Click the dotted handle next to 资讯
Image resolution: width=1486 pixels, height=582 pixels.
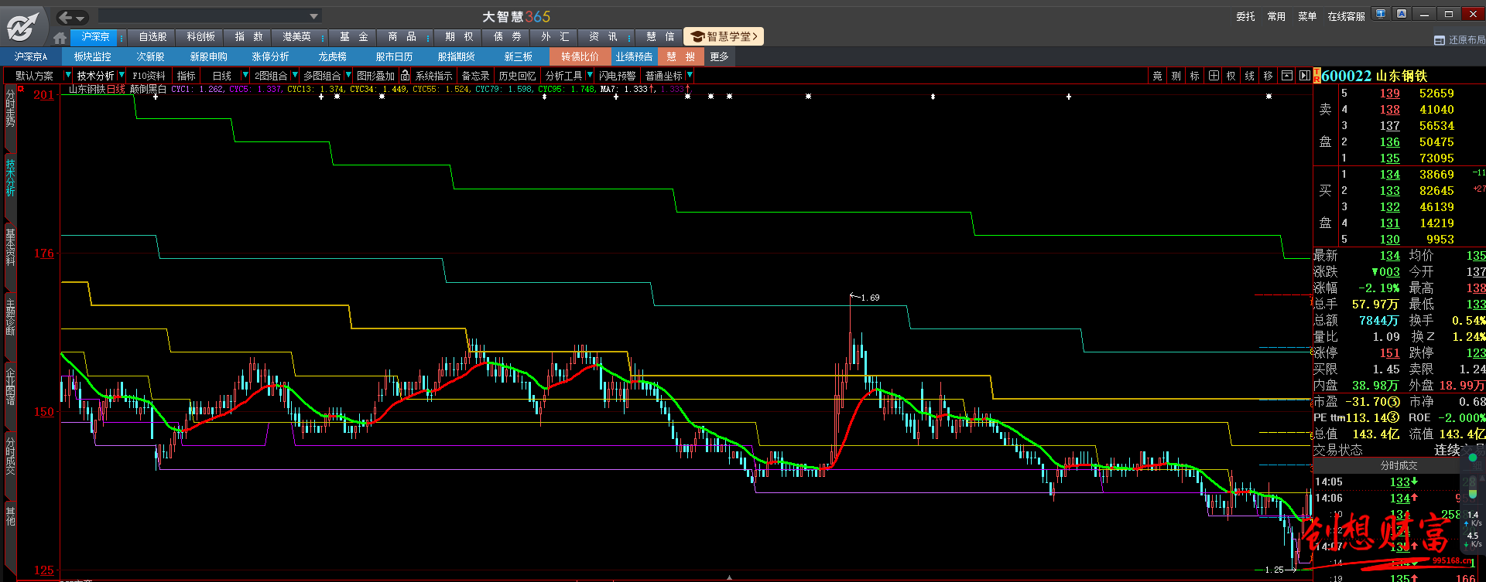[x=629, y=37]
